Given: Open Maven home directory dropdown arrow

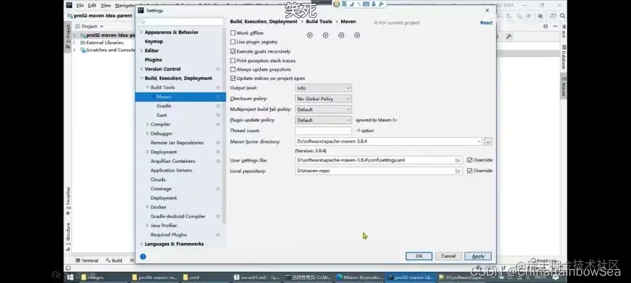Looking at the screenshot, I should [x=479, y=142].
